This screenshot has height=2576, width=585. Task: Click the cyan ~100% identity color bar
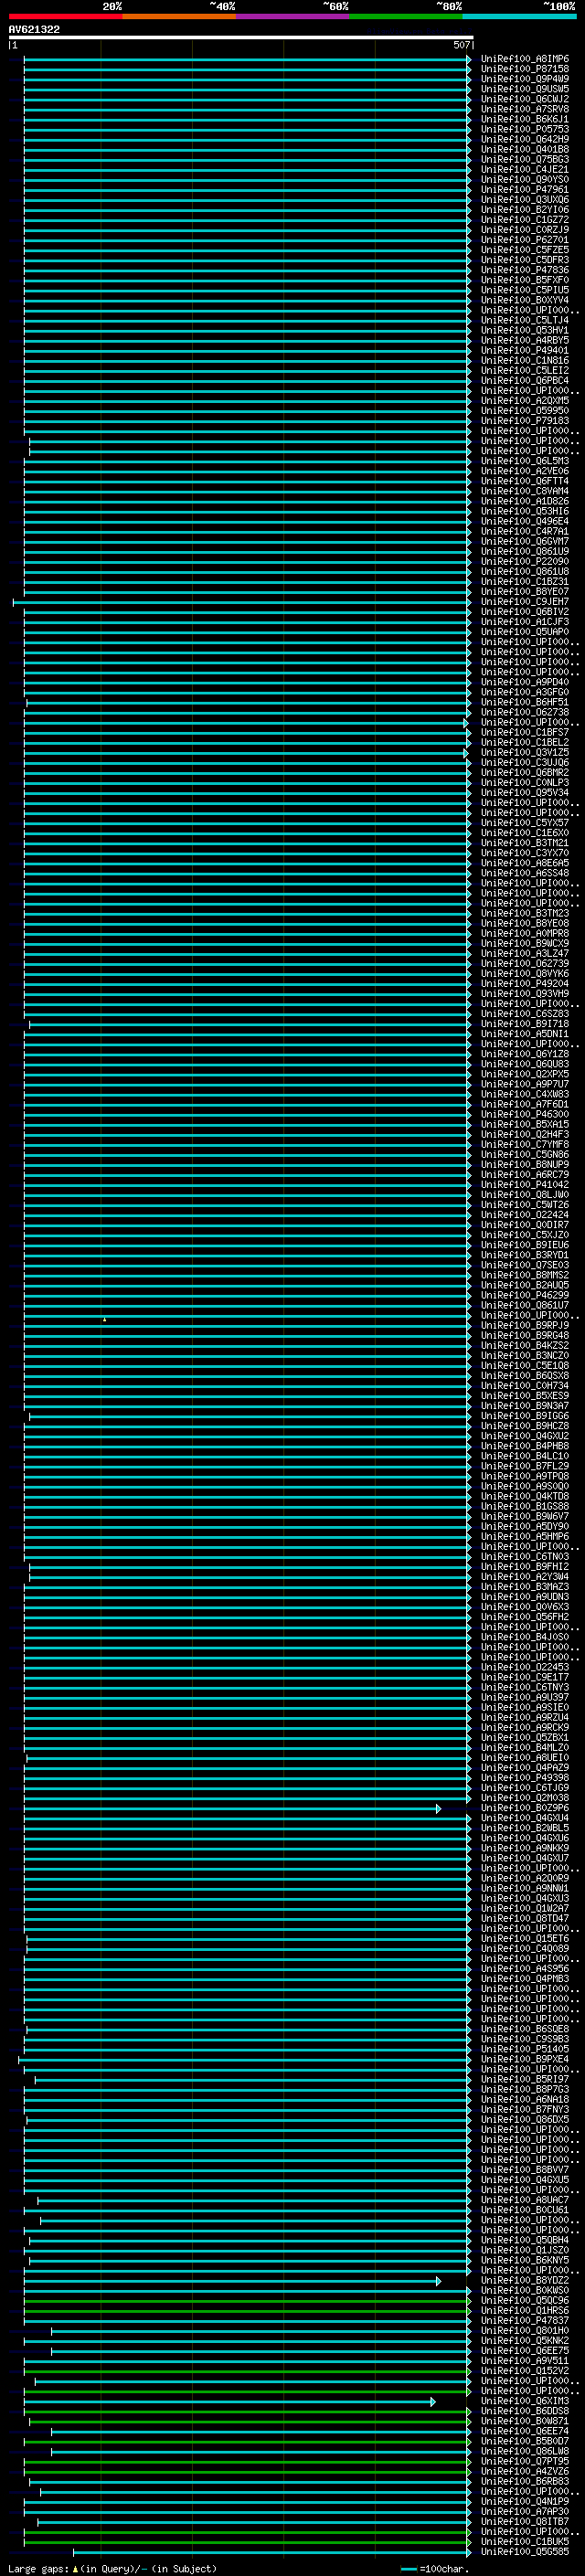[x=519, y=16]
